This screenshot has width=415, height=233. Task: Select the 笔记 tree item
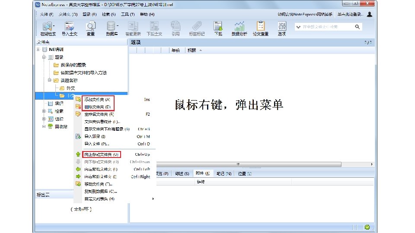(59, 104)
